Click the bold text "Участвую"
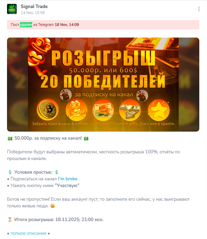 (67, 186)
